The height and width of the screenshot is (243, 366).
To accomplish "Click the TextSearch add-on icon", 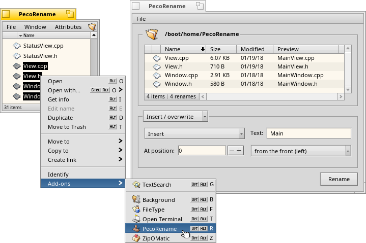I will pos(136,185).
